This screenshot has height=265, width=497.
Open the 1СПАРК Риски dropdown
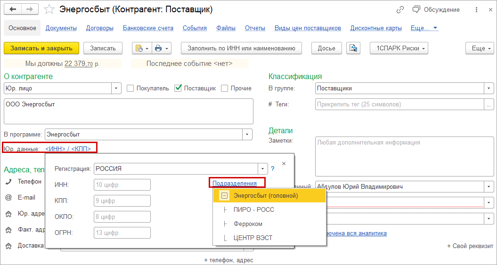tap(399, 48)
